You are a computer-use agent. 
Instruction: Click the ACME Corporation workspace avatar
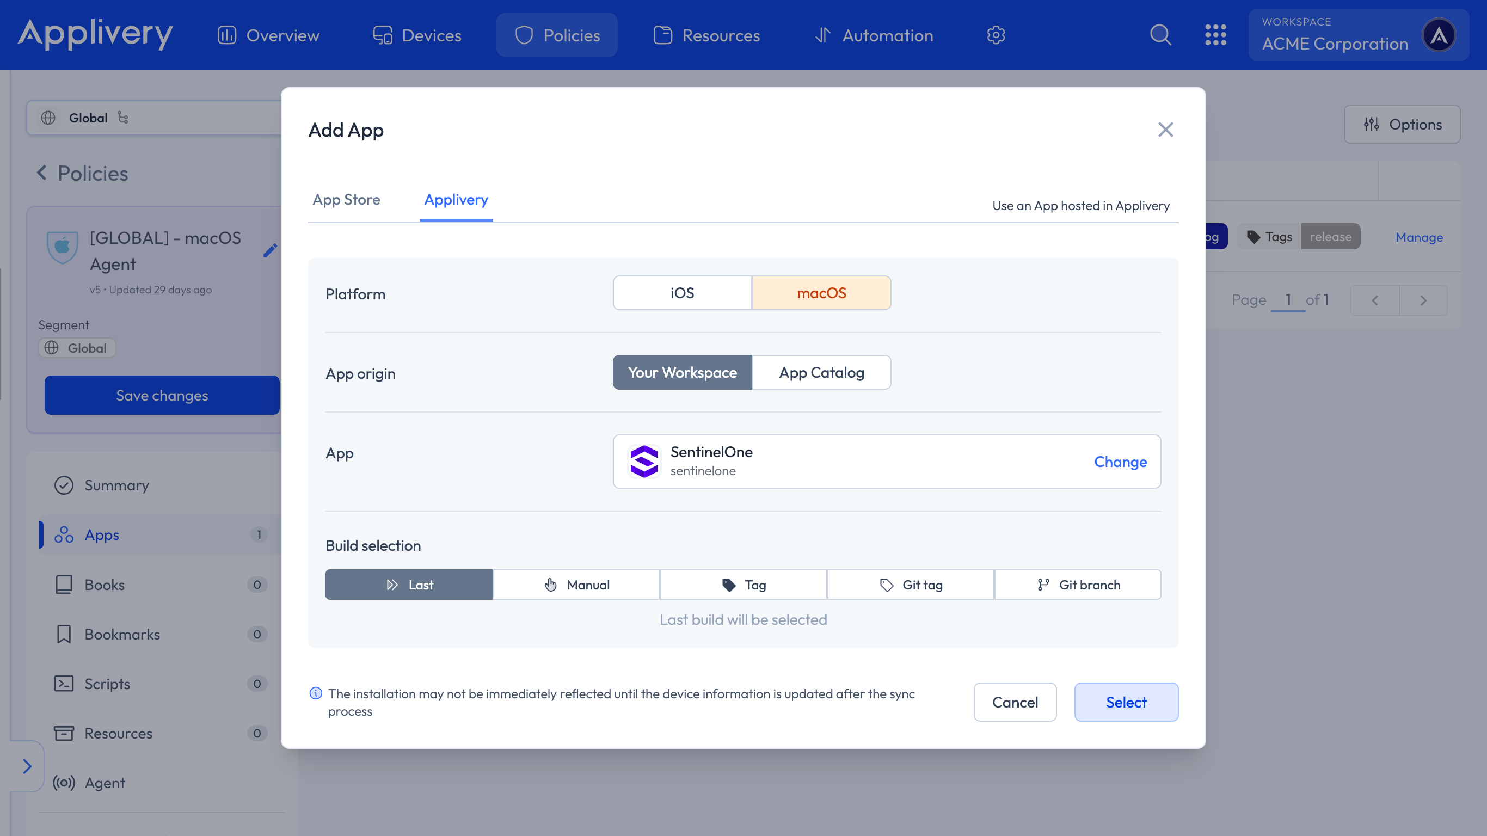1438,35
